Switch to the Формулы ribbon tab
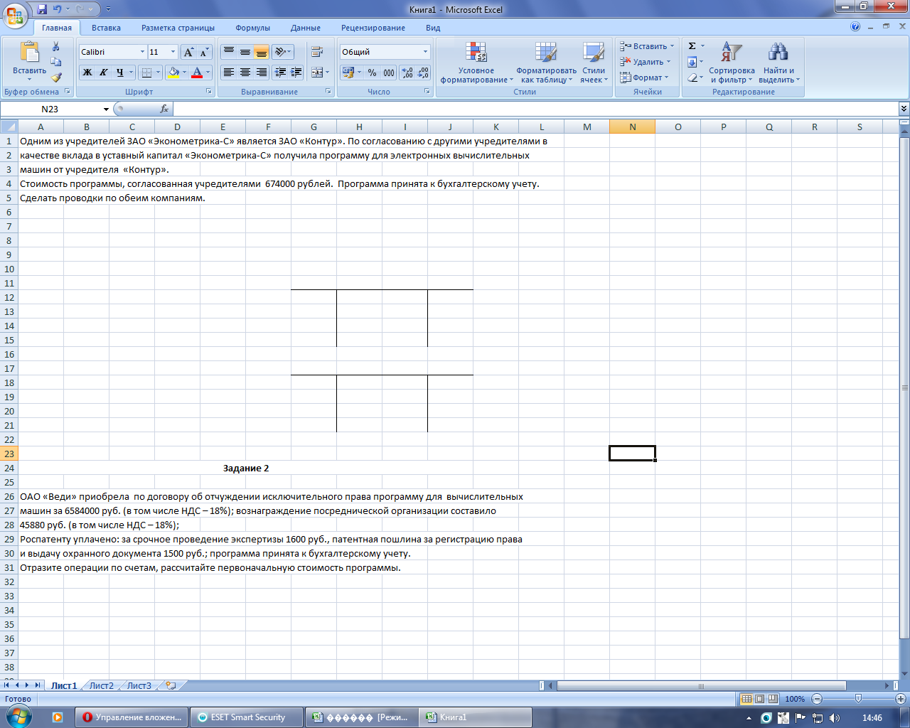 [252, 28]
